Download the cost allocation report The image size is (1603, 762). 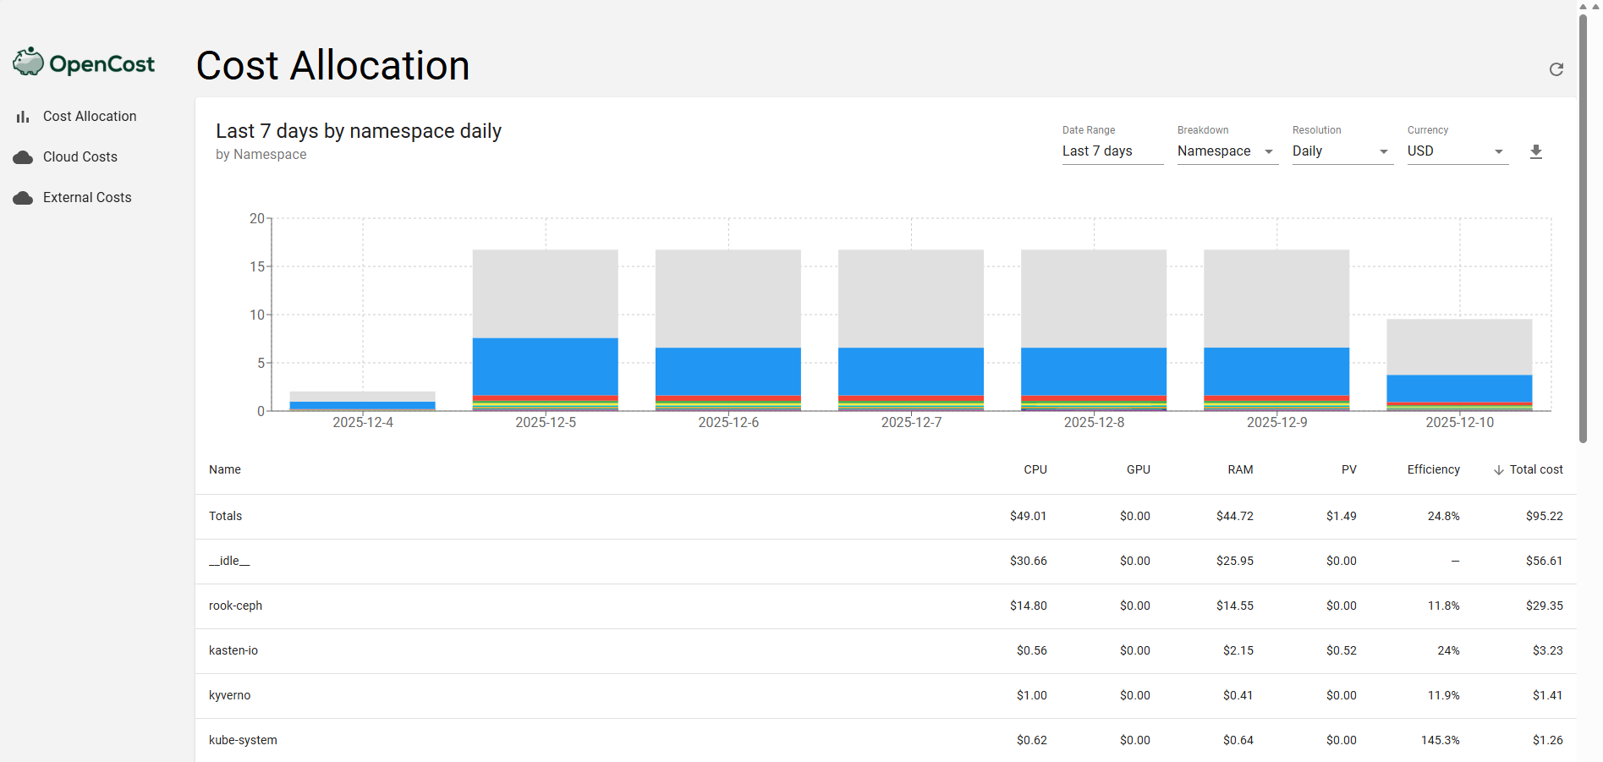[x=1535, y=151]
